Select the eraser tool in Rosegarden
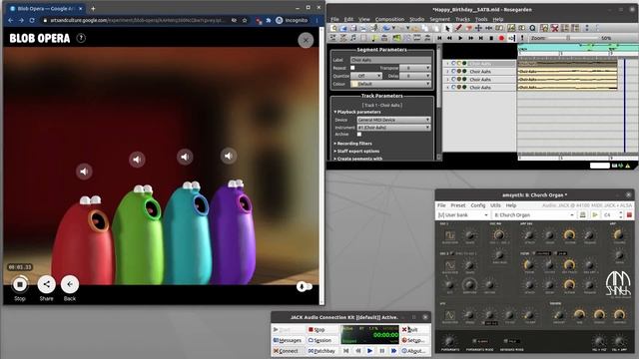639x359 pixels. pos(468,28)
